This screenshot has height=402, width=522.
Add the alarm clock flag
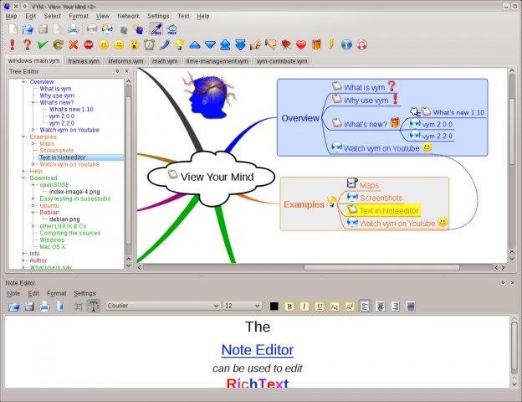tap(149, 44)
